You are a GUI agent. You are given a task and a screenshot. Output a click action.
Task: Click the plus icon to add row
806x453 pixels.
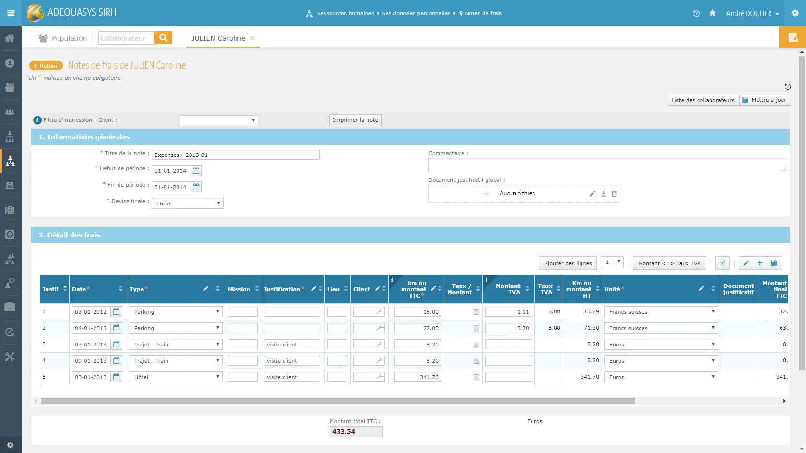[760, 263]
